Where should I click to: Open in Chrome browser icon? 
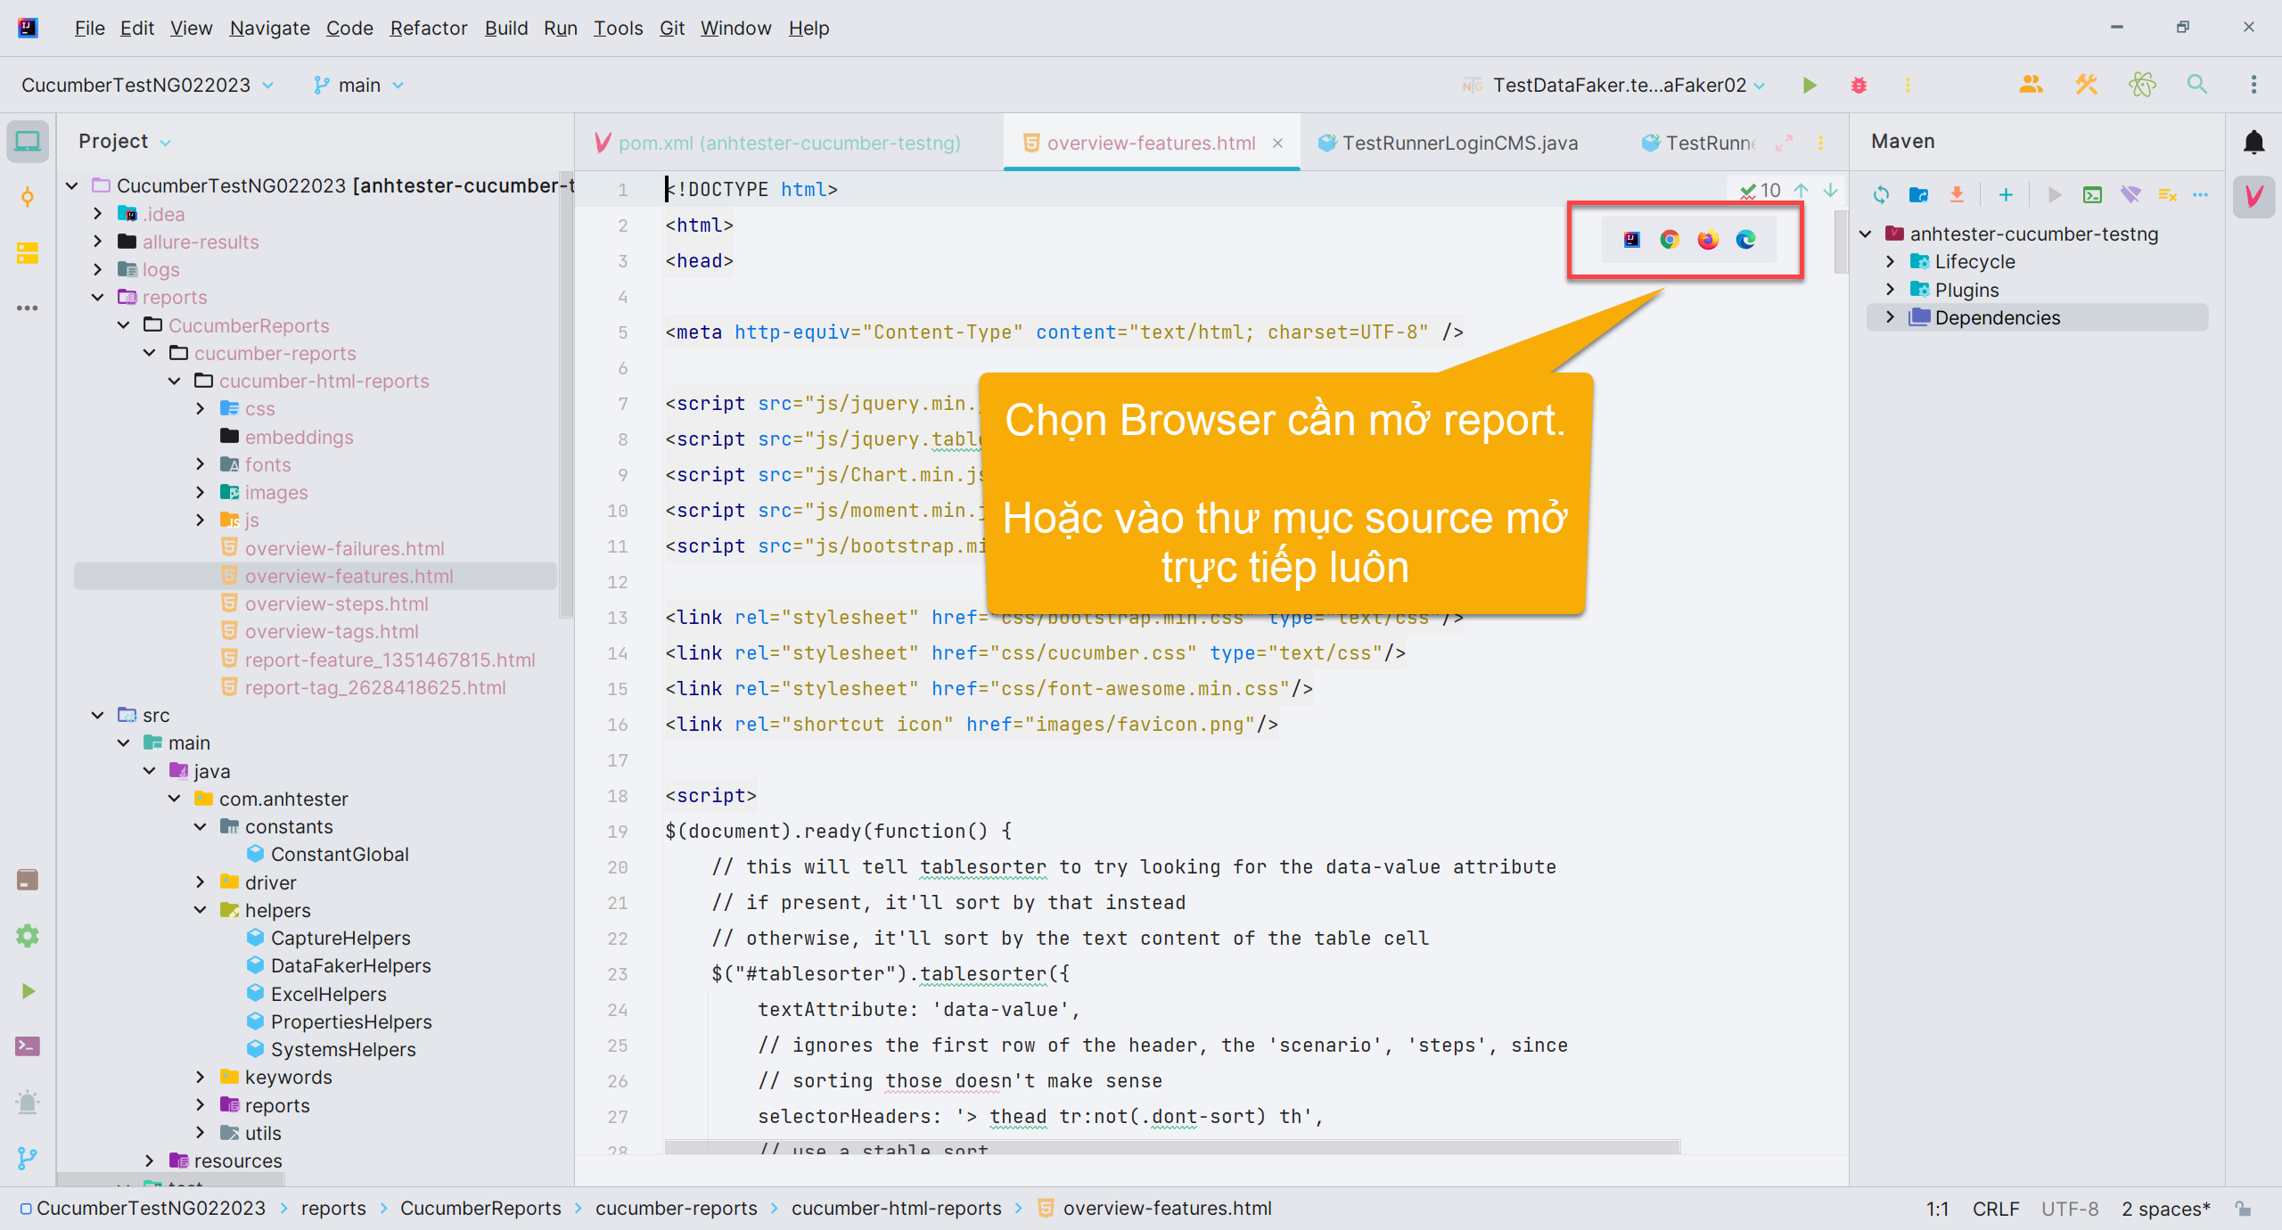(1670, 240)
